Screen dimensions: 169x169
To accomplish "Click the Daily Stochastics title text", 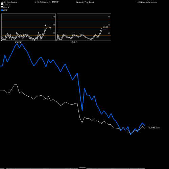I will coord(9,2).
